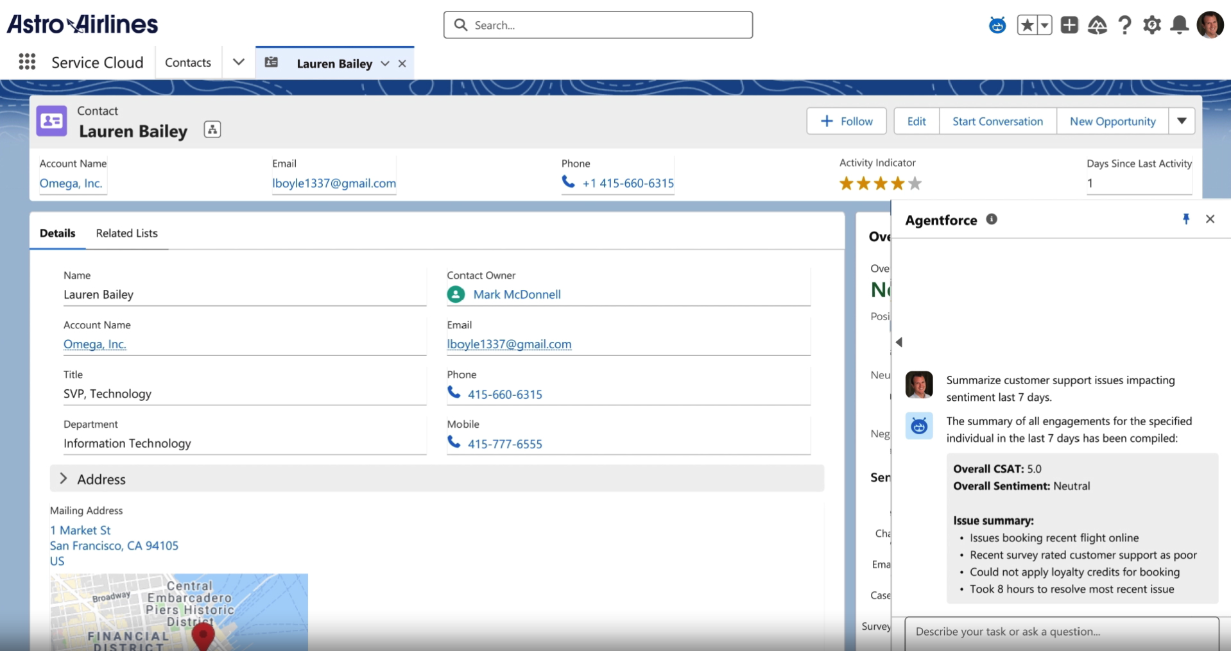The height and width of the screenshot is (651, 1231).
Task: View notifications via the bell icon
Action: (1180, 25)
